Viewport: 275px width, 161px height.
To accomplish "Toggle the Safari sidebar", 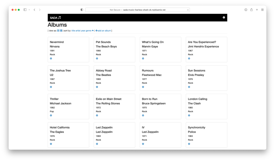I will pyautogui.click(x=25, y=10).
